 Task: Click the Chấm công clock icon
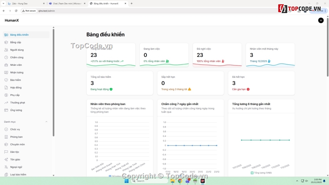(x=6, y=57)
